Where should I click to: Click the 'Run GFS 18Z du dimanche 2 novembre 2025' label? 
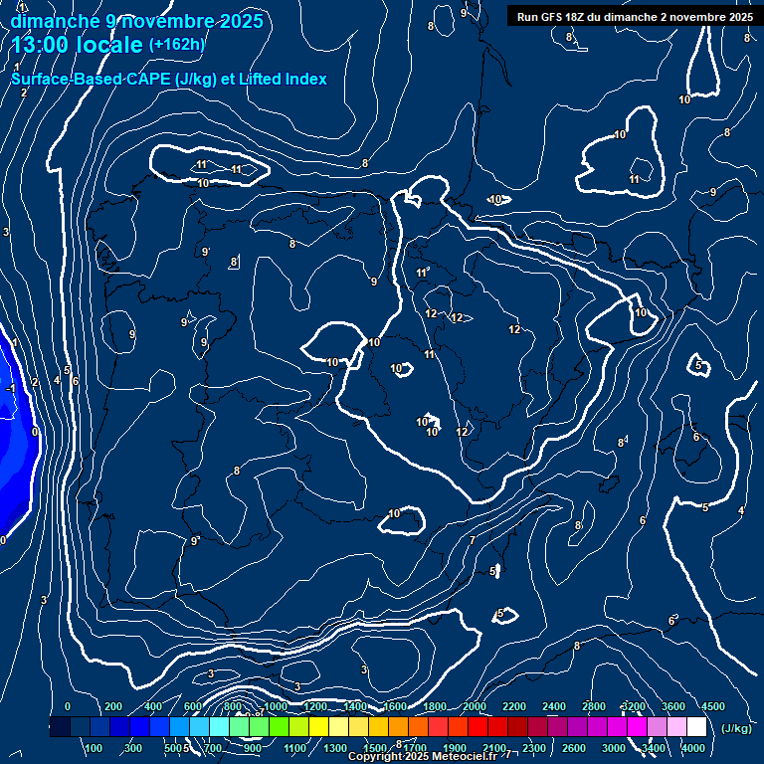(635, 17)
